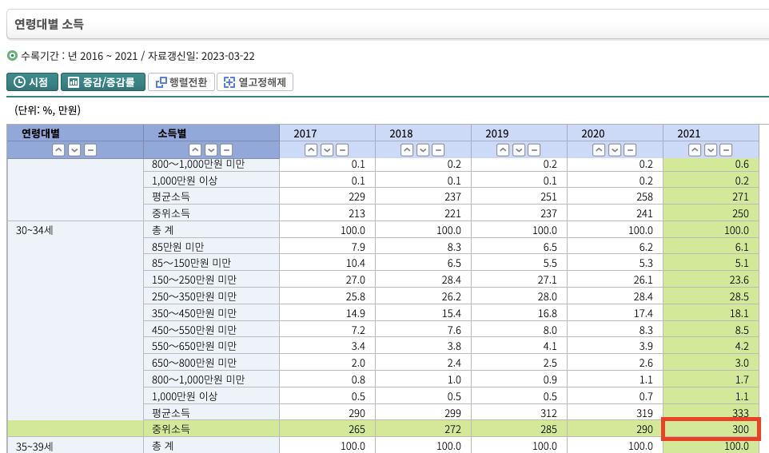Viewport: 769px width, 453px height.
Task: Select the 2018 column header
Action: point(423,133)
